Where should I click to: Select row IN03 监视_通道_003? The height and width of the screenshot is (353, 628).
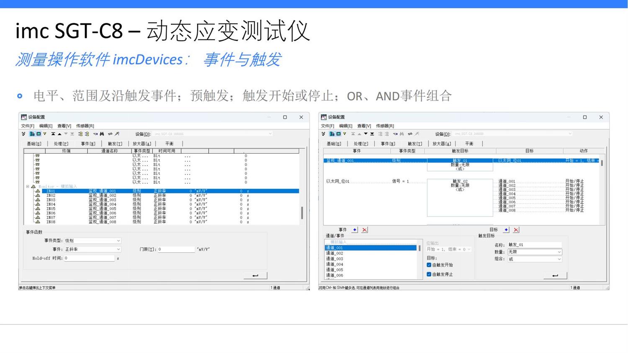[x=170, y=200]
